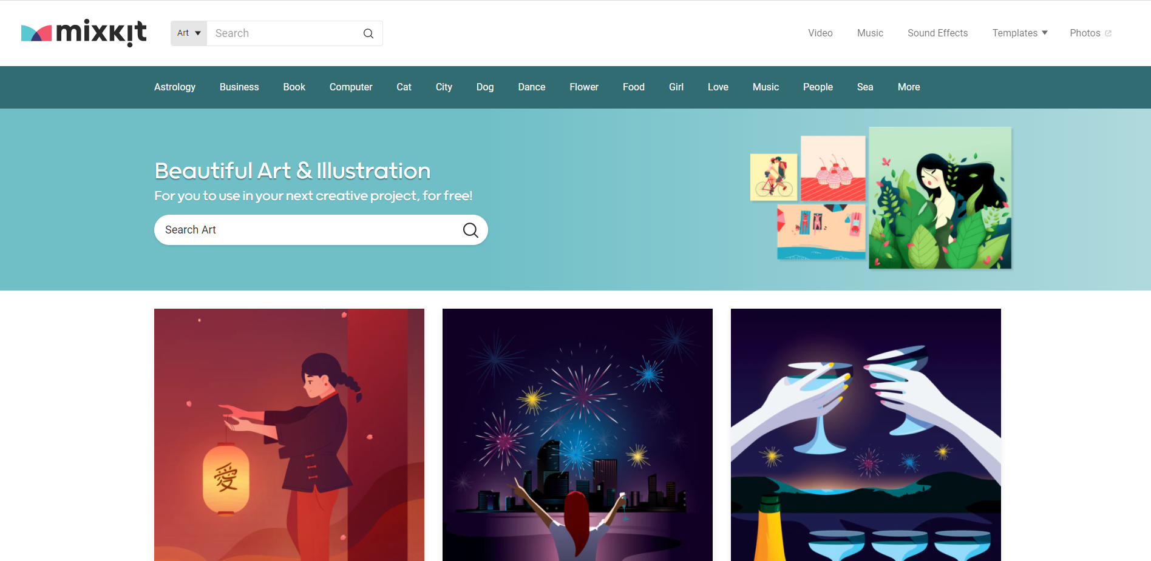This screenshot has width=1151, height=561.
Task: Go to the Video section
Action: click(x=820, y=33)
